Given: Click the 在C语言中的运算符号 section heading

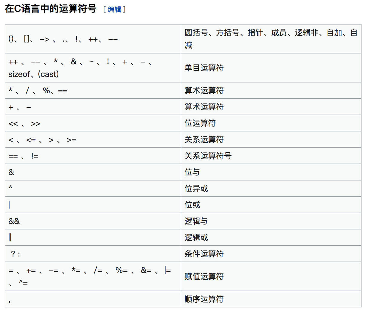Looking at the screenshot, I should tap(51, 9).
